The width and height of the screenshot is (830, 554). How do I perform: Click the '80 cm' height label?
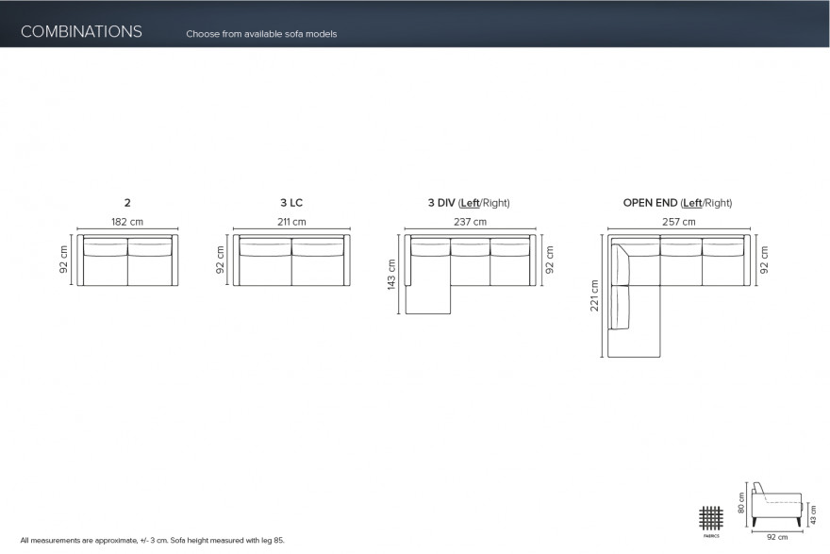[741, 503]
